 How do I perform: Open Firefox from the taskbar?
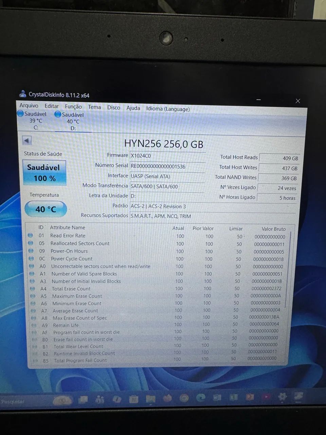point(167,398)
